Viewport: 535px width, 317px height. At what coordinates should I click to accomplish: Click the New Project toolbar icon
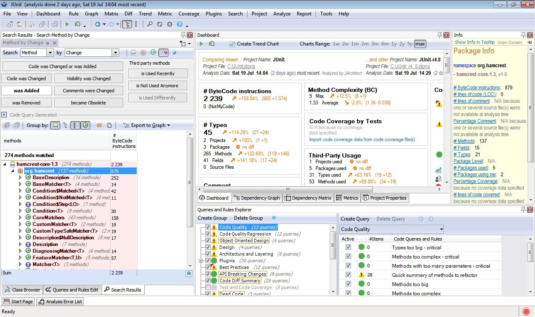[x=9, y=25]
